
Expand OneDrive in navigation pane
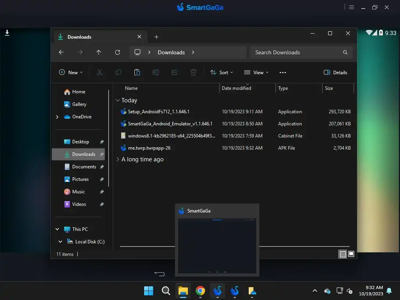pyautogui.click(x=57, y=117)
